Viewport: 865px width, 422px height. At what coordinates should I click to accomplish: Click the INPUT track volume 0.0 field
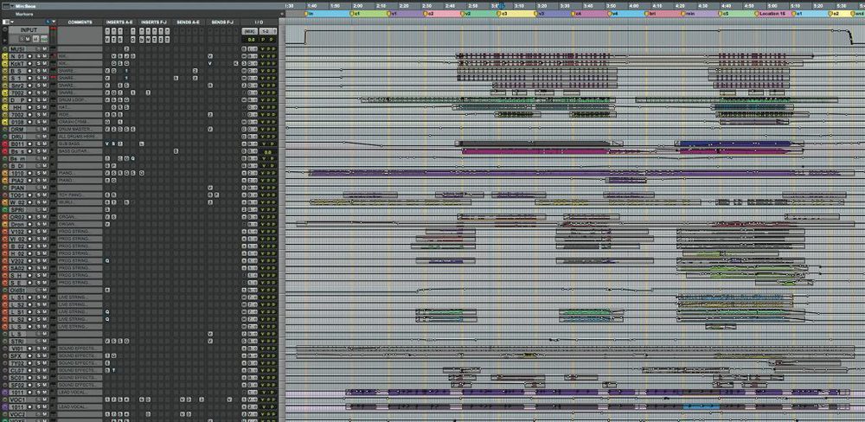[252, 40]
